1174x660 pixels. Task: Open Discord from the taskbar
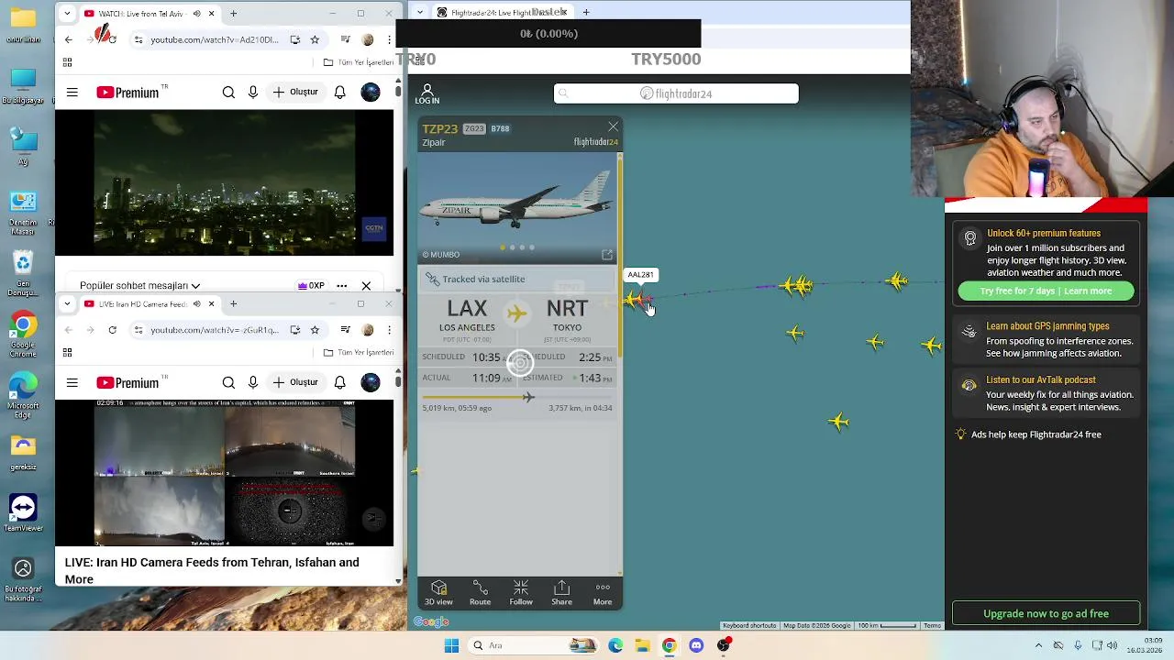696,645
